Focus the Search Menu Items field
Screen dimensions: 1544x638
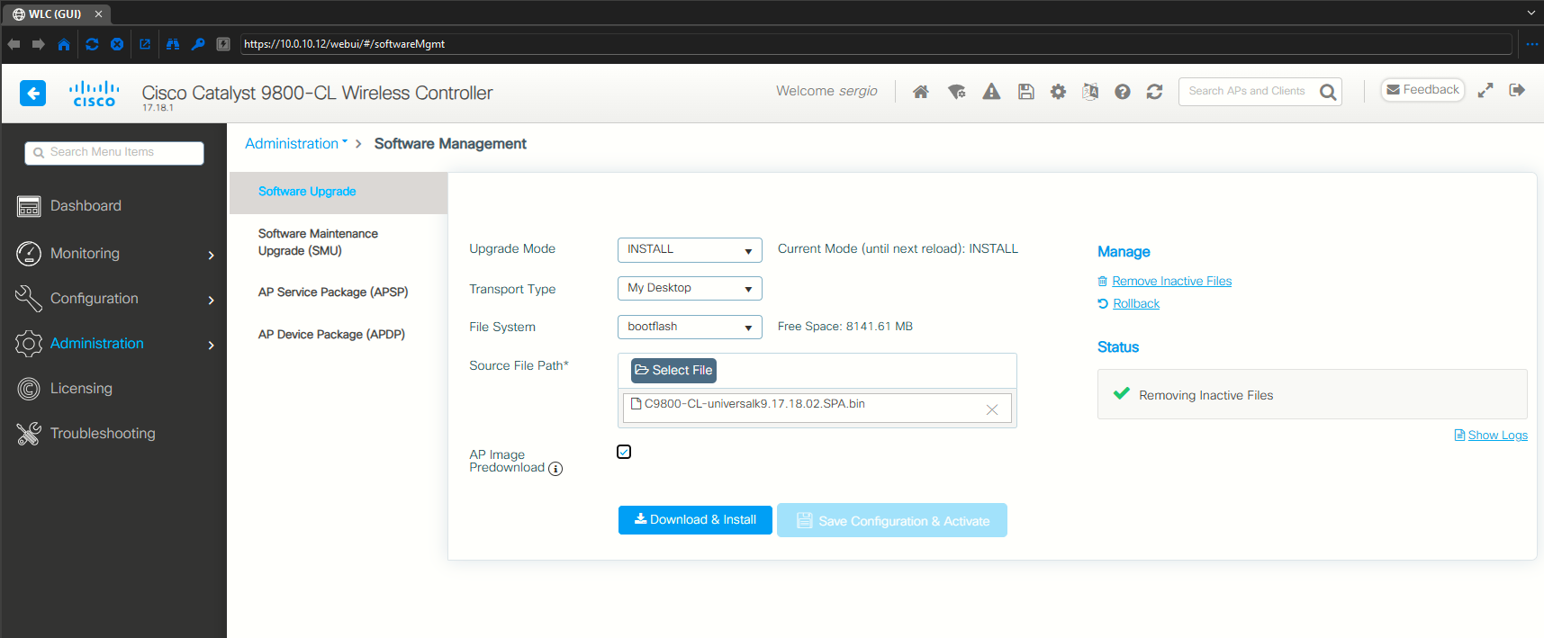click(x=114, y=153)
